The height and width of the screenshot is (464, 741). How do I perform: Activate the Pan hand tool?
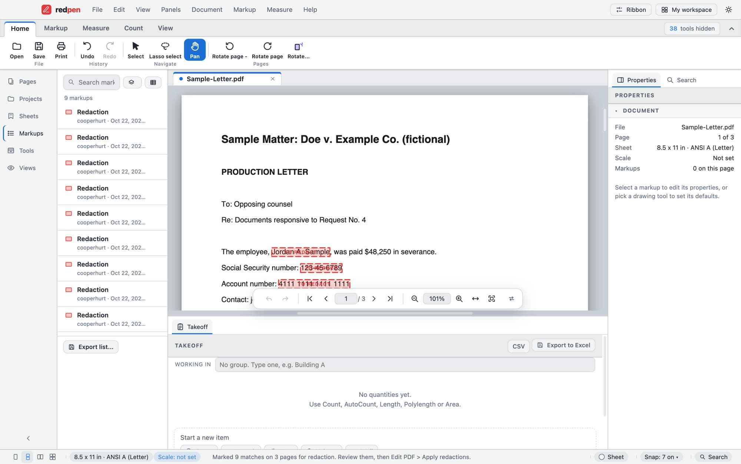[x=195, y=50]
